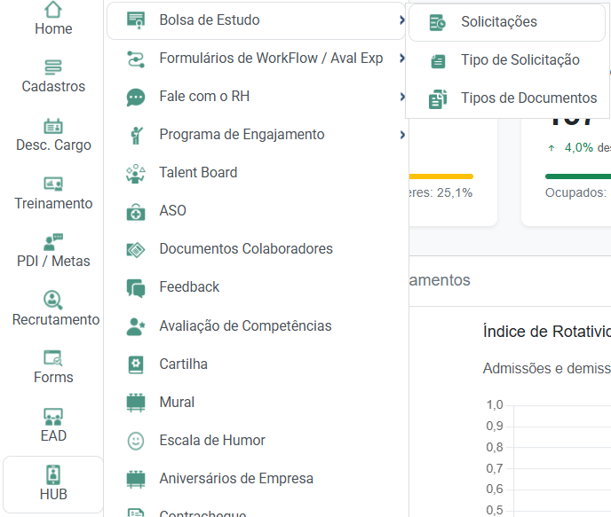611x517 pixels.
Task: Open Documentos Colaboradores menu item
Action: 246,249
